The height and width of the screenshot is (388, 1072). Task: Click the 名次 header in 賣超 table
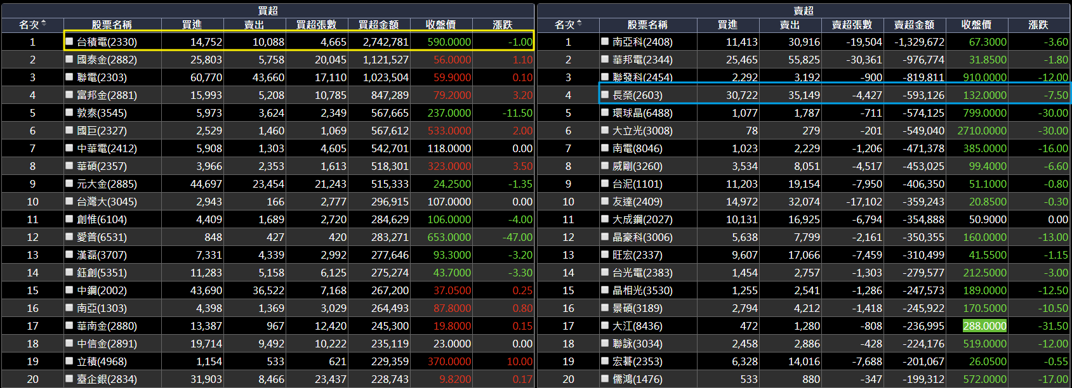coord(568,25)
